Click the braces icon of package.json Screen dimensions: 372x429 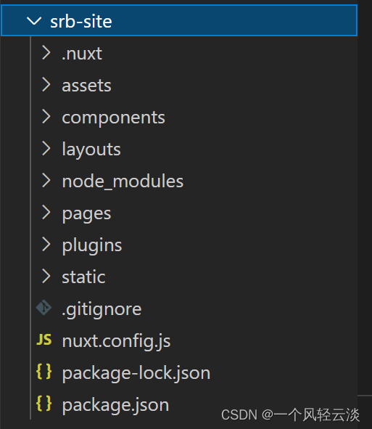click(44, 404)
